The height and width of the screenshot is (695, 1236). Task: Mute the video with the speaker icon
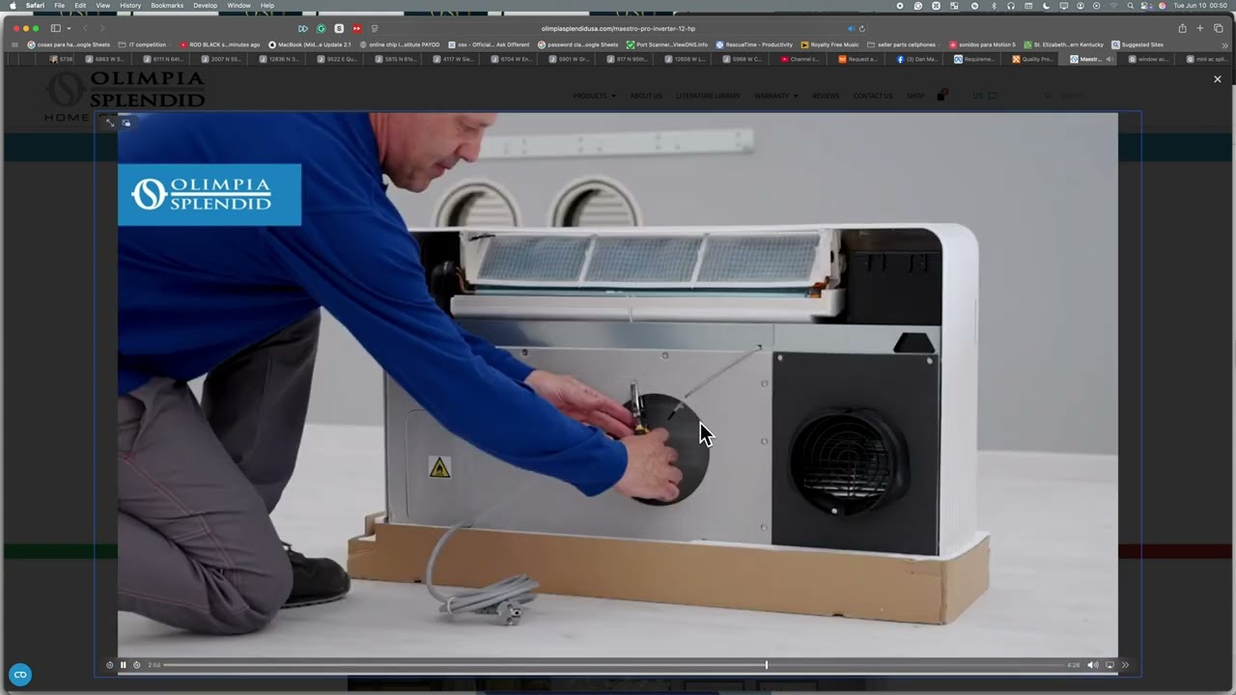pyautogui.click(x=1092, y=665)
